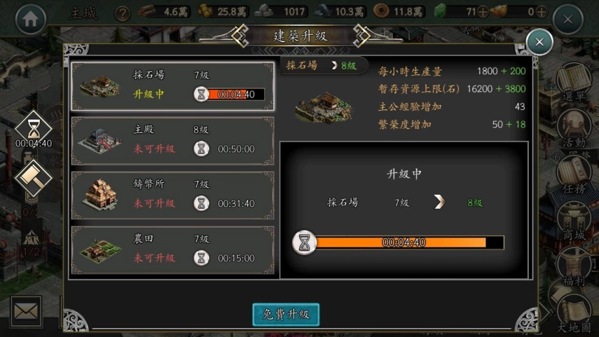Image resolution: width=599 pixels, height=337 pixels.
Task: Select the 鑄幣所 building entry
Action: click(x=173, y=195)
